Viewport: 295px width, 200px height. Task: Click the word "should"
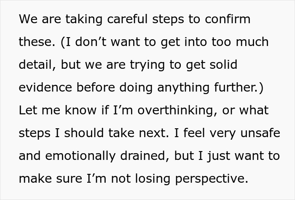click(x=84, y=133)
